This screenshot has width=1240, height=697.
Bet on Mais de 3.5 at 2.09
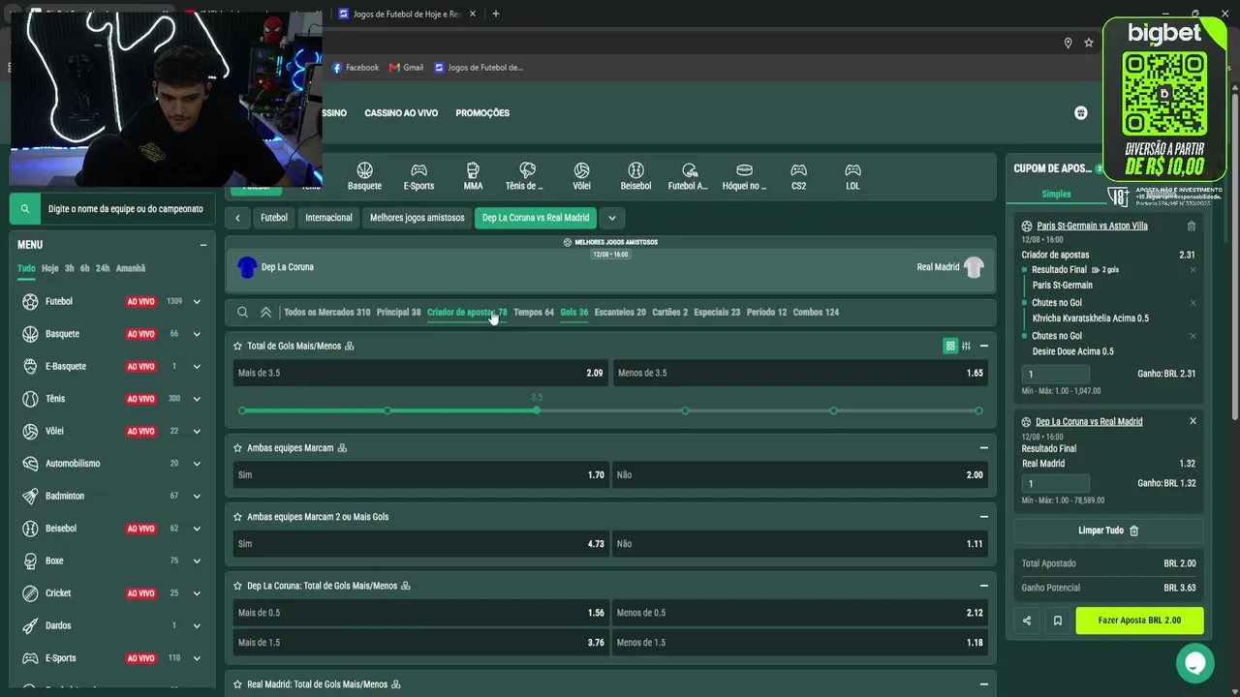point(420,373)
